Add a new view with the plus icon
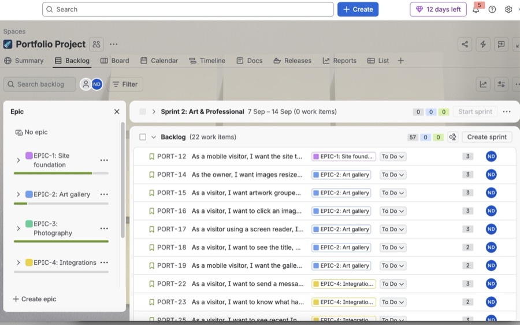This screenshot has width=520, height=325. [x=400, y=61]
